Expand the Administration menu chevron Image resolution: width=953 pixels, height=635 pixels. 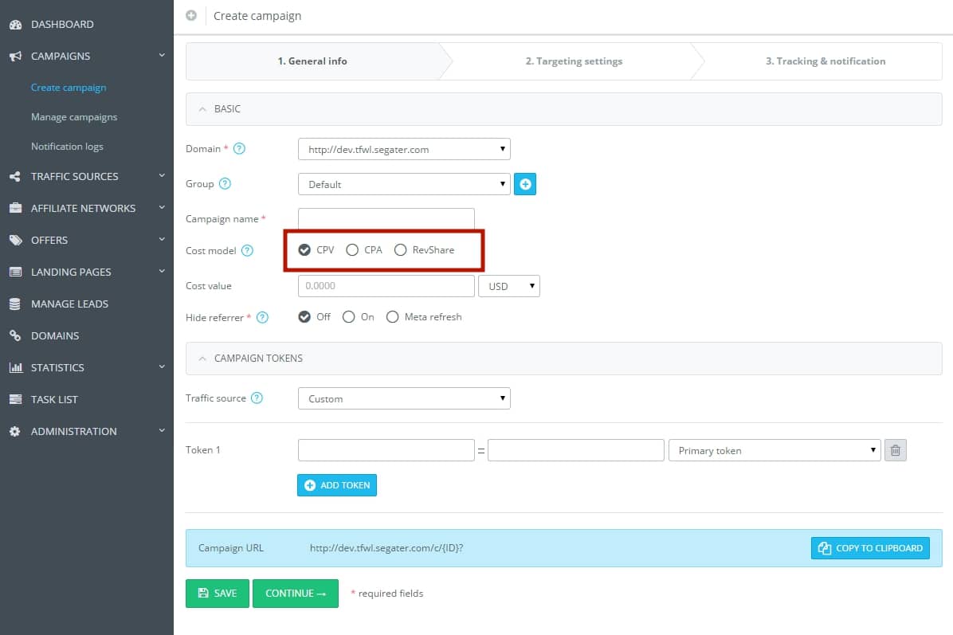pos(162,430)
